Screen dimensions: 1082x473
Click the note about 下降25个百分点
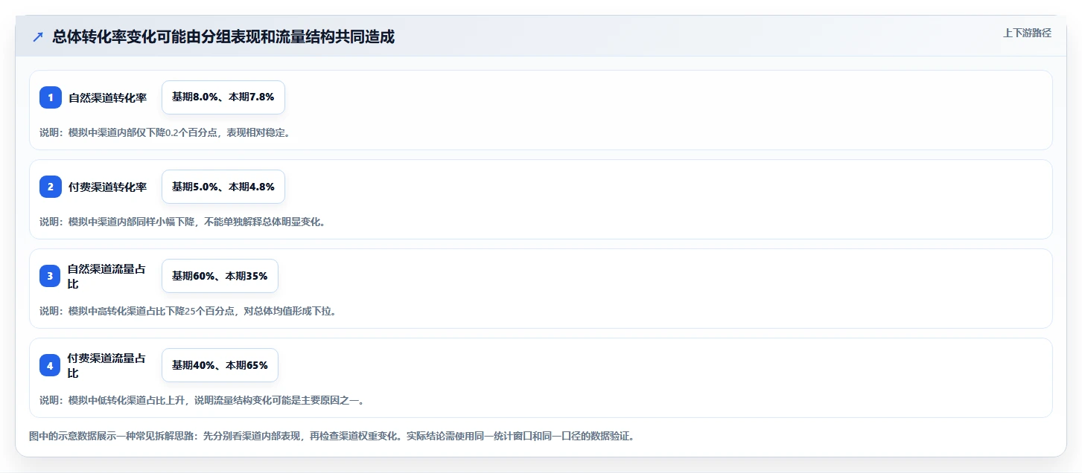[x=188, y=311]
